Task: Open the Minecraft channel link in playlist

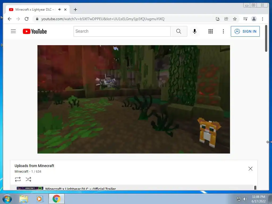Action: 21,171
